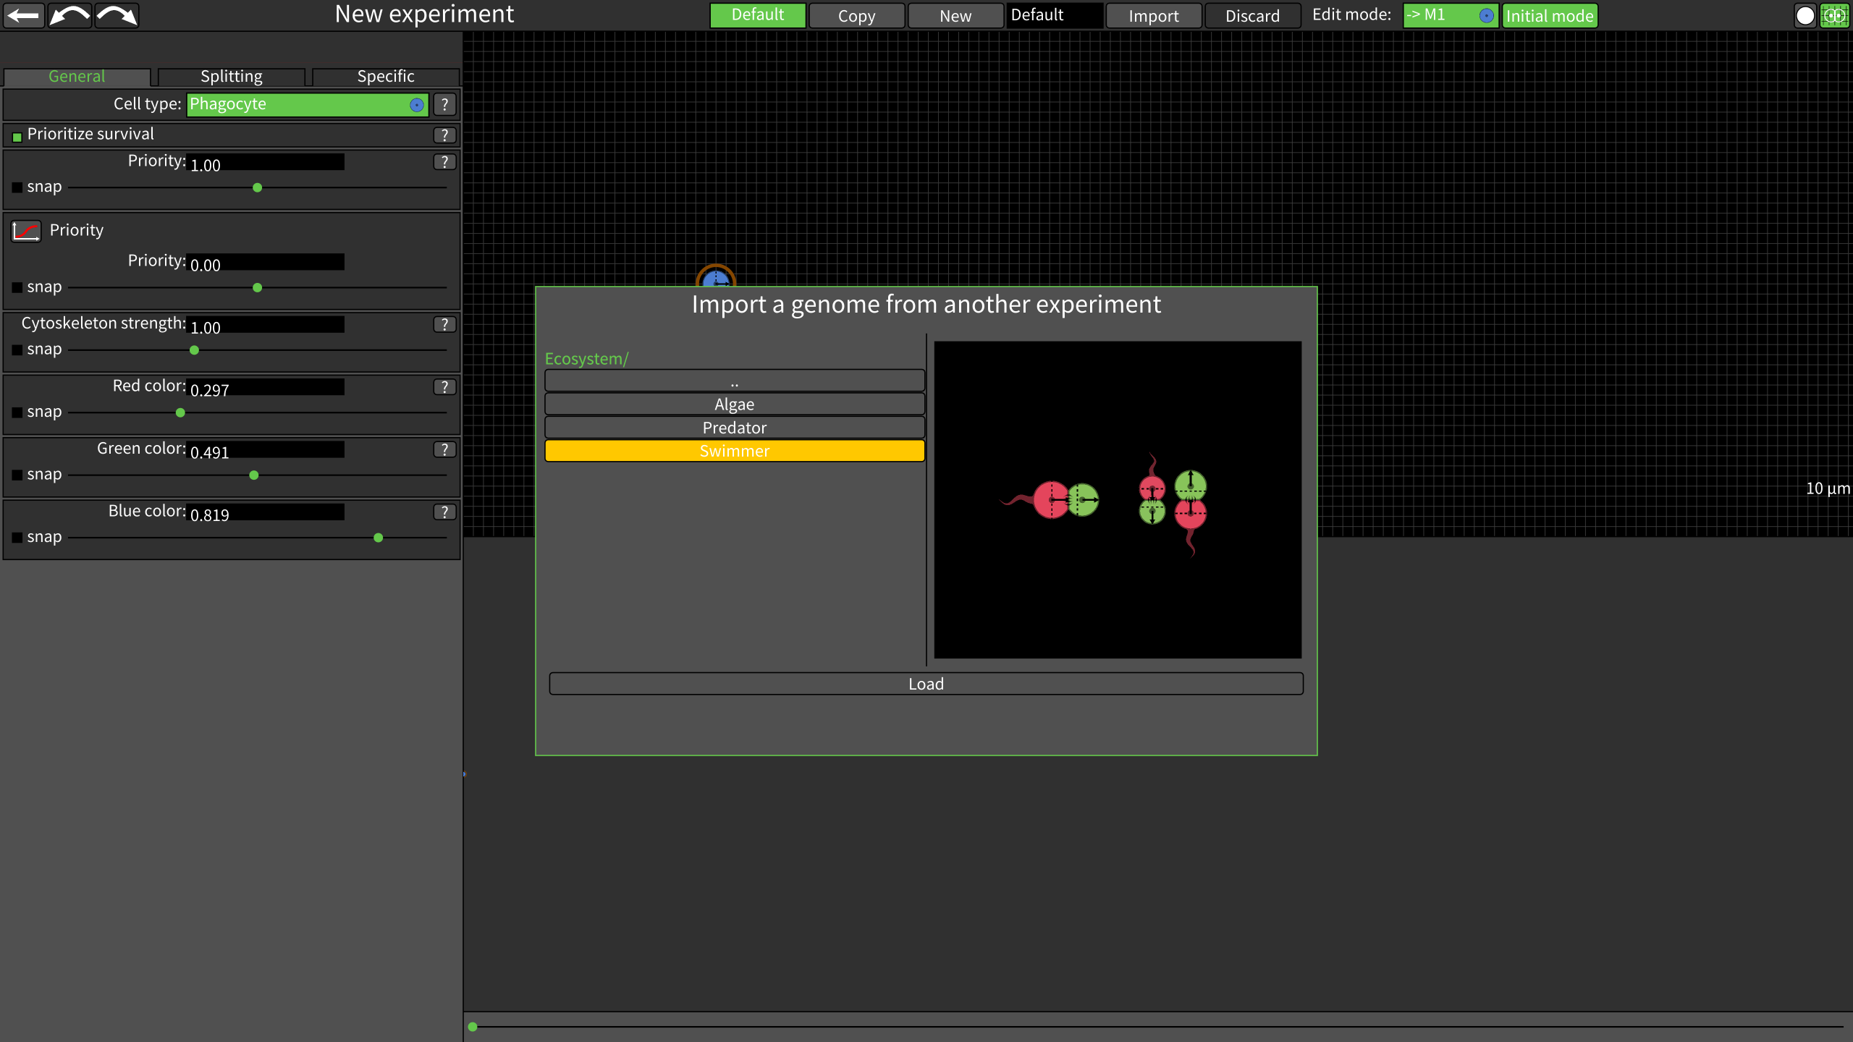The width and height of the screenshot is (1853, 1042).
Task: Click the Green color value field 0.491
Action: pyautogui.click(x=266, y=451)
